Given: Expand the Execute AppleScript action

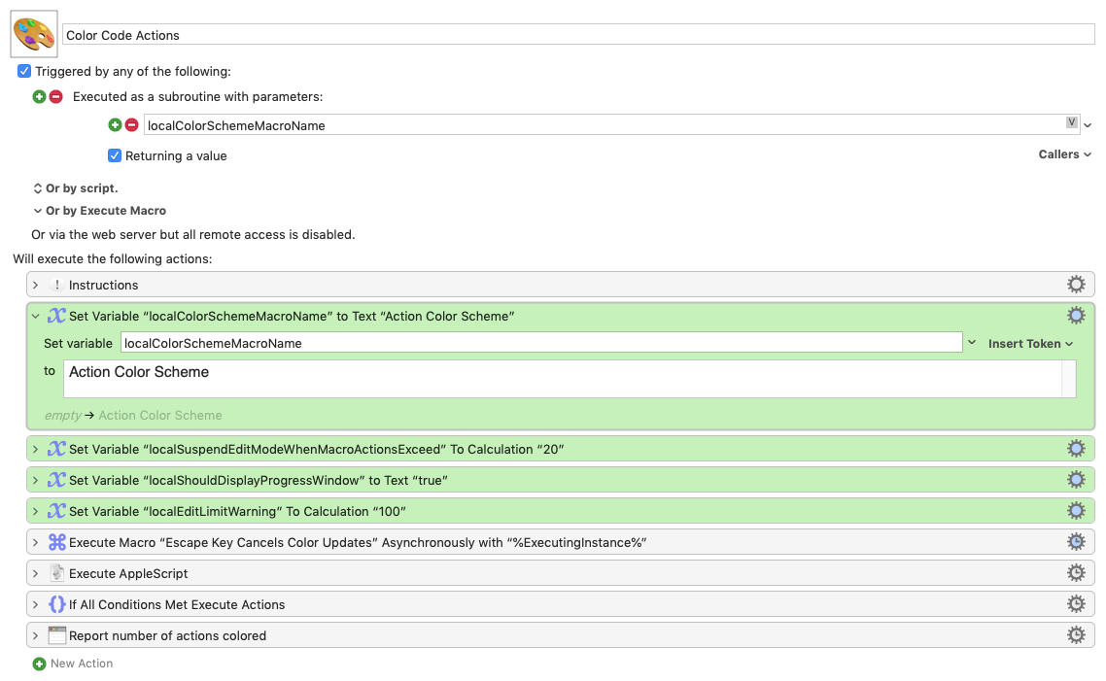Looking at the screenshot, I should click(35, 573).
